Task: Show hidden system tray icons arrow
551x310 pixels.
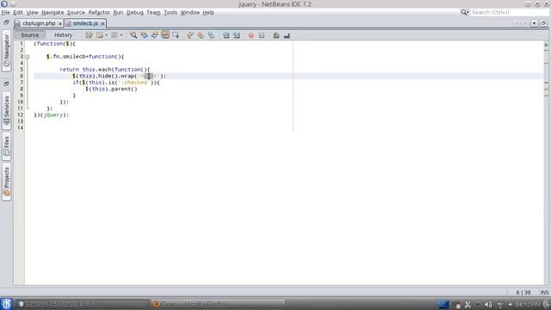Action: pyautogui.click(x=511, y=304)
